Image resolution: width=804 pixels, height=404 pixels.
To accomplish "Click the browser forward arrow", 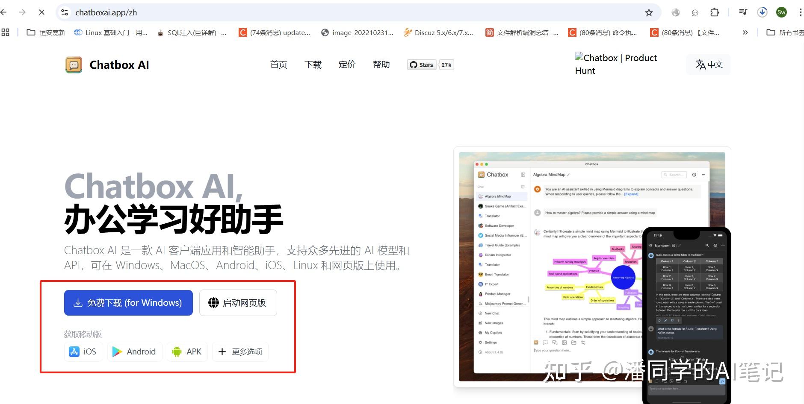I will 22,12.
